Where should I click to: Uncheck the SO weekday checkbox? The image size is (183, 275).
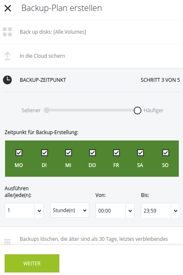165,153
